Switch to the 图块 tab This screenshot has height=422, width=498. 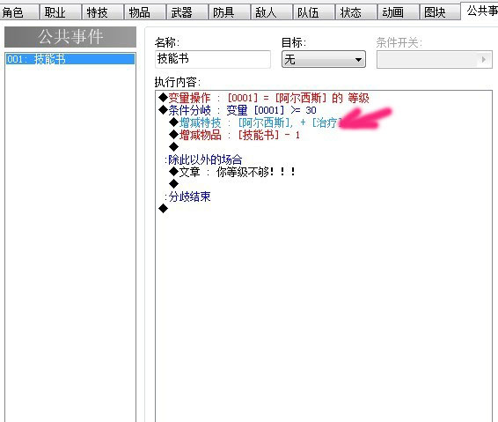(x=440, y=12)
